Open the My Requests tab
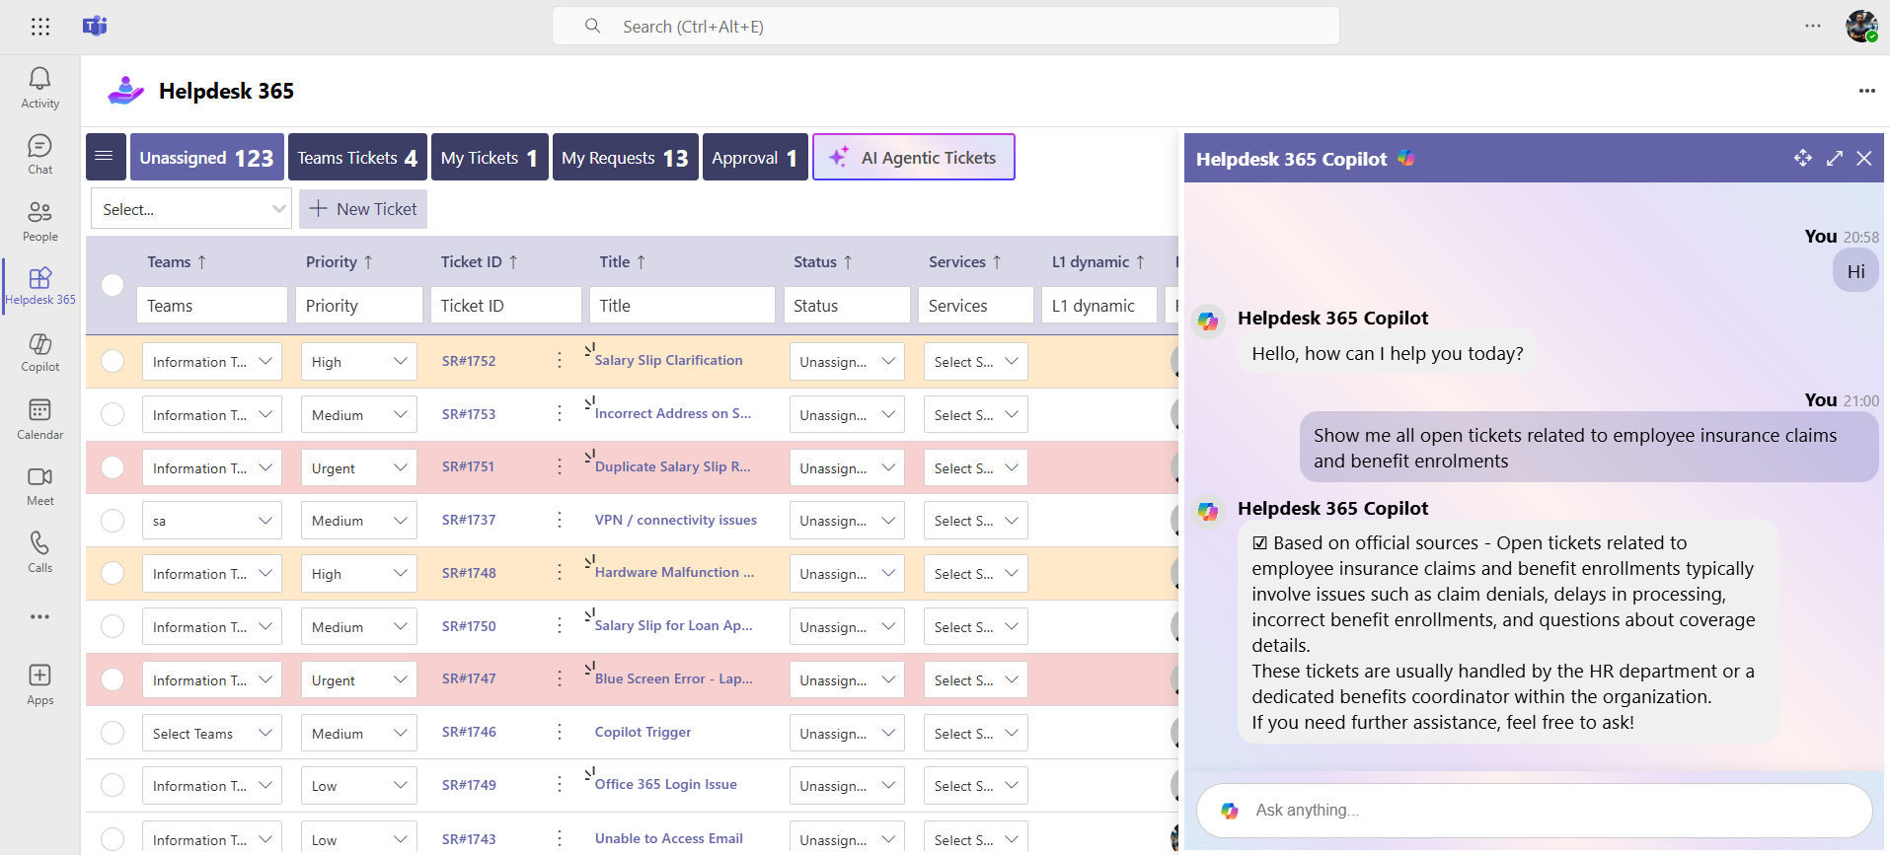This screenshot has height=855, width=1890. point(625,158)
